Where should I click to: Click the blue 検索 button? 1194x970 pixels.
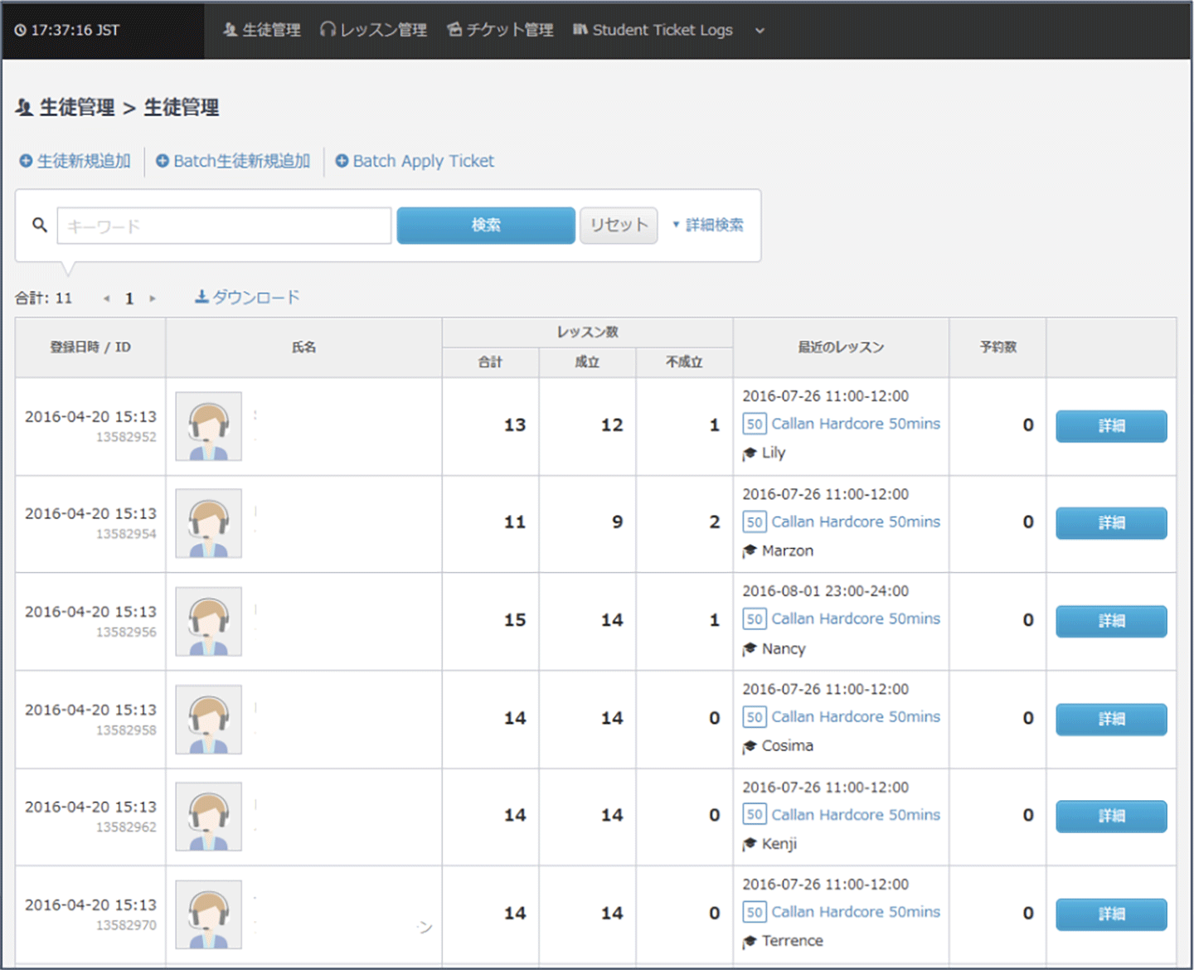(486, 226)
